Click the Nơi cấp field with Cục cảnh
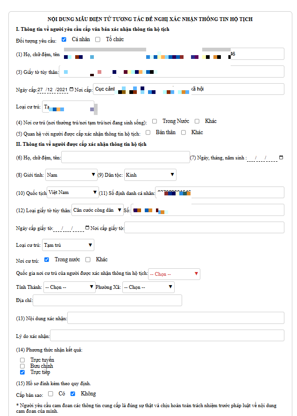The image size is (297, 416). (x=189, y=89)
